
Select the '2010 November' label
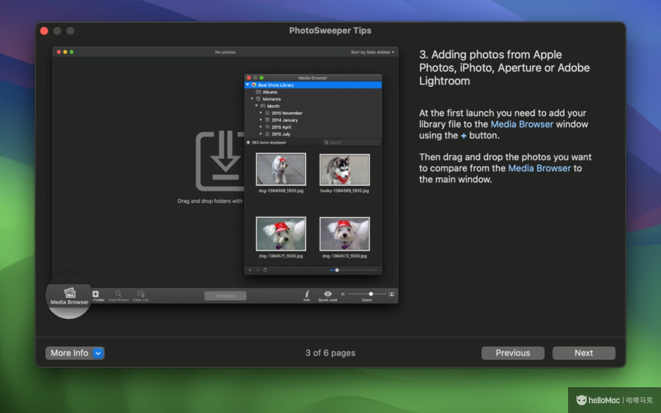(287, 113)
